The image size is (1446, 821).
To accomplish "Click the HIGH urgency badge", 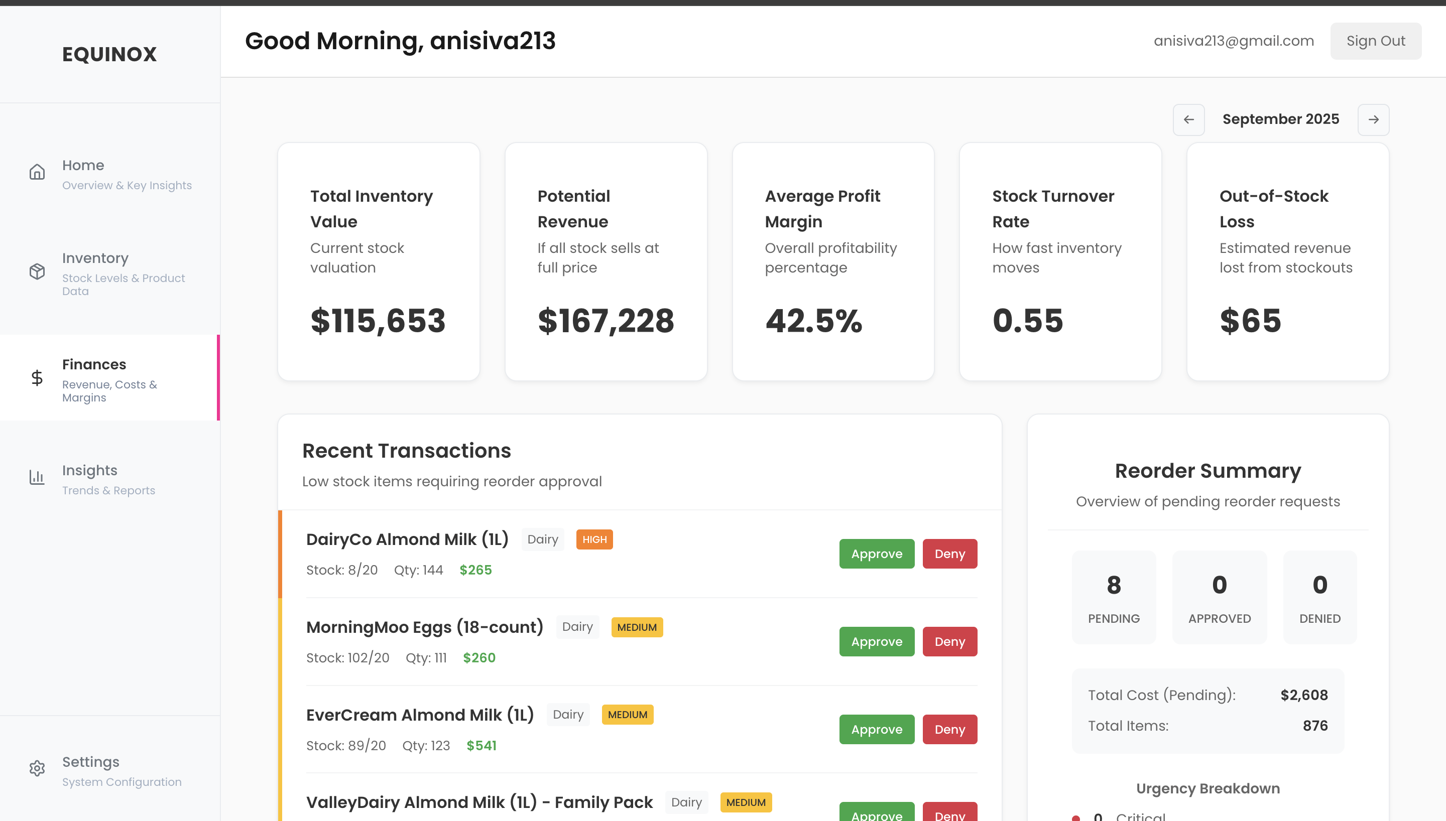I will tap(594, 539).
